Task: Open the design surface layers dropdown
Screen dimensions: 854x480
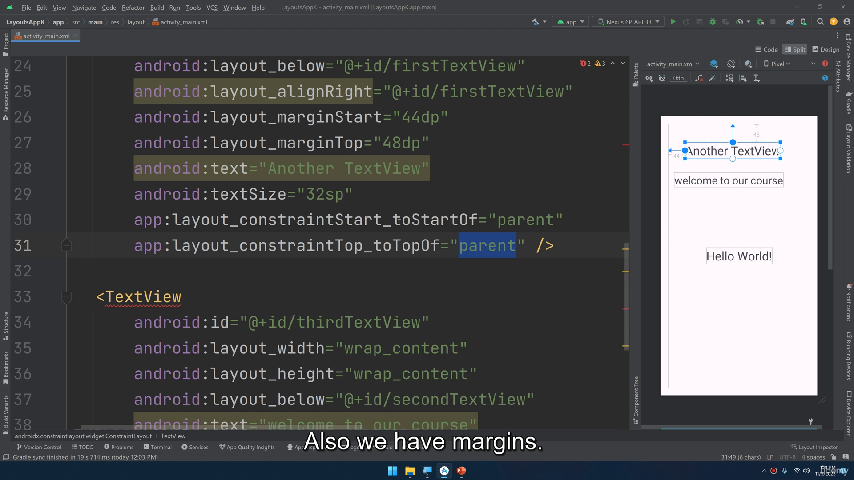Action: point(714,64)
